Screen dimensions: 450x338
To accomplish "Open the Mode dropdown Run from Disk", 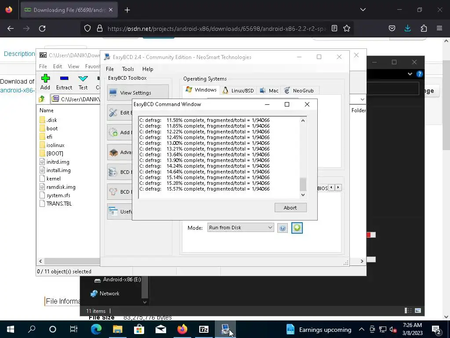I will coord(240,228).
